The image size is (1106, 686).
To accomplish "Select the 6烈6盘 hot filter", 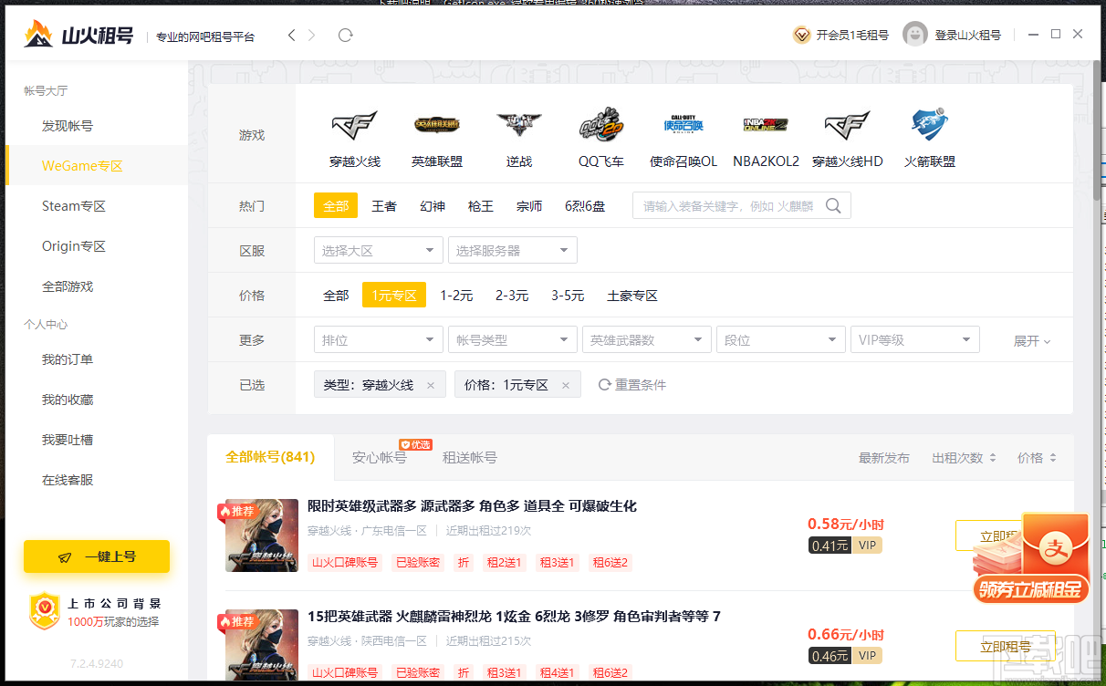I will coord(585,206).
